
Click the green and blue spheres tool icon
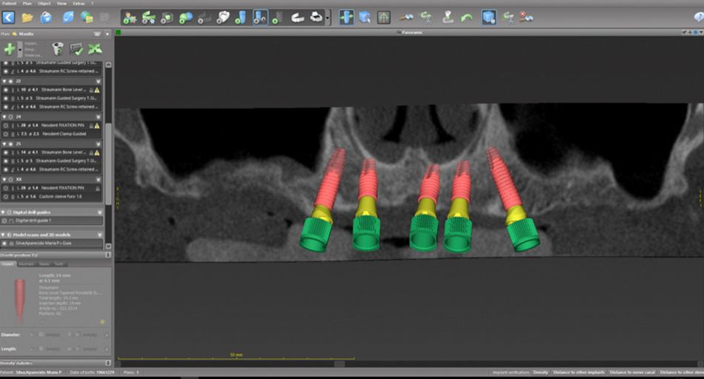tap(185, 18)
